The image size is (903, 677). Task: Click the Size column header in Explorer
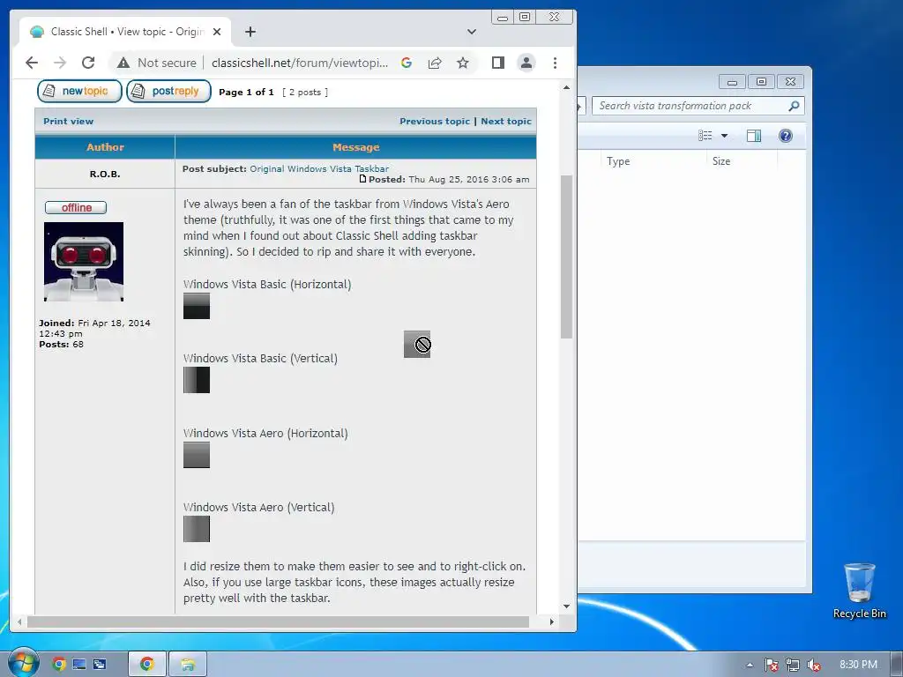tap(741, 161)
